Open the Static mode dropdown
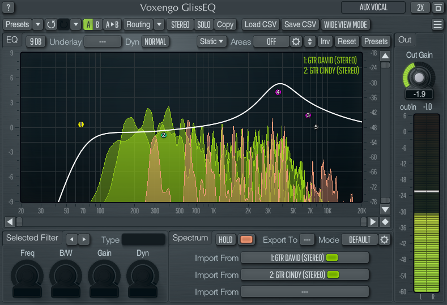Image resolution: width=447 pixels, height=305 pixels. pyautogui.click(x=211, y=41)
